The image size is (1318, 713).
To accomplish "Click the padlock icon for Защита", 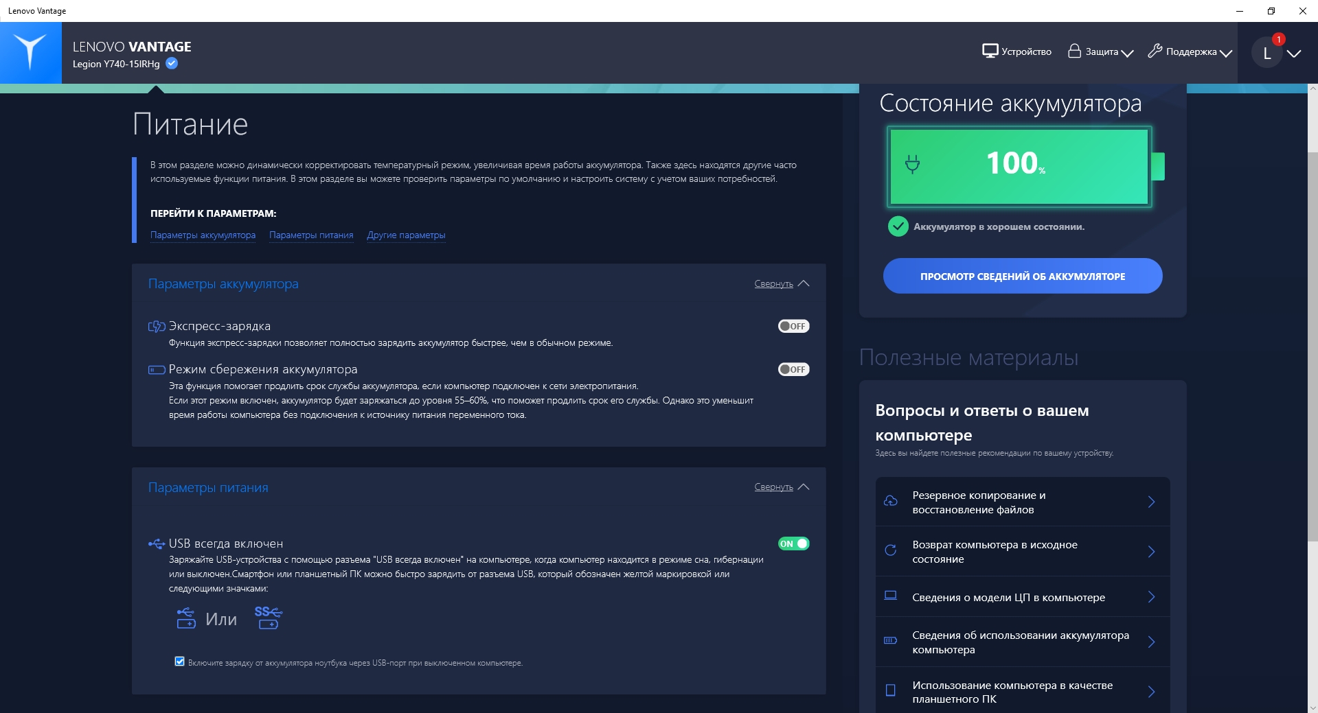I will click(1074, 51).
